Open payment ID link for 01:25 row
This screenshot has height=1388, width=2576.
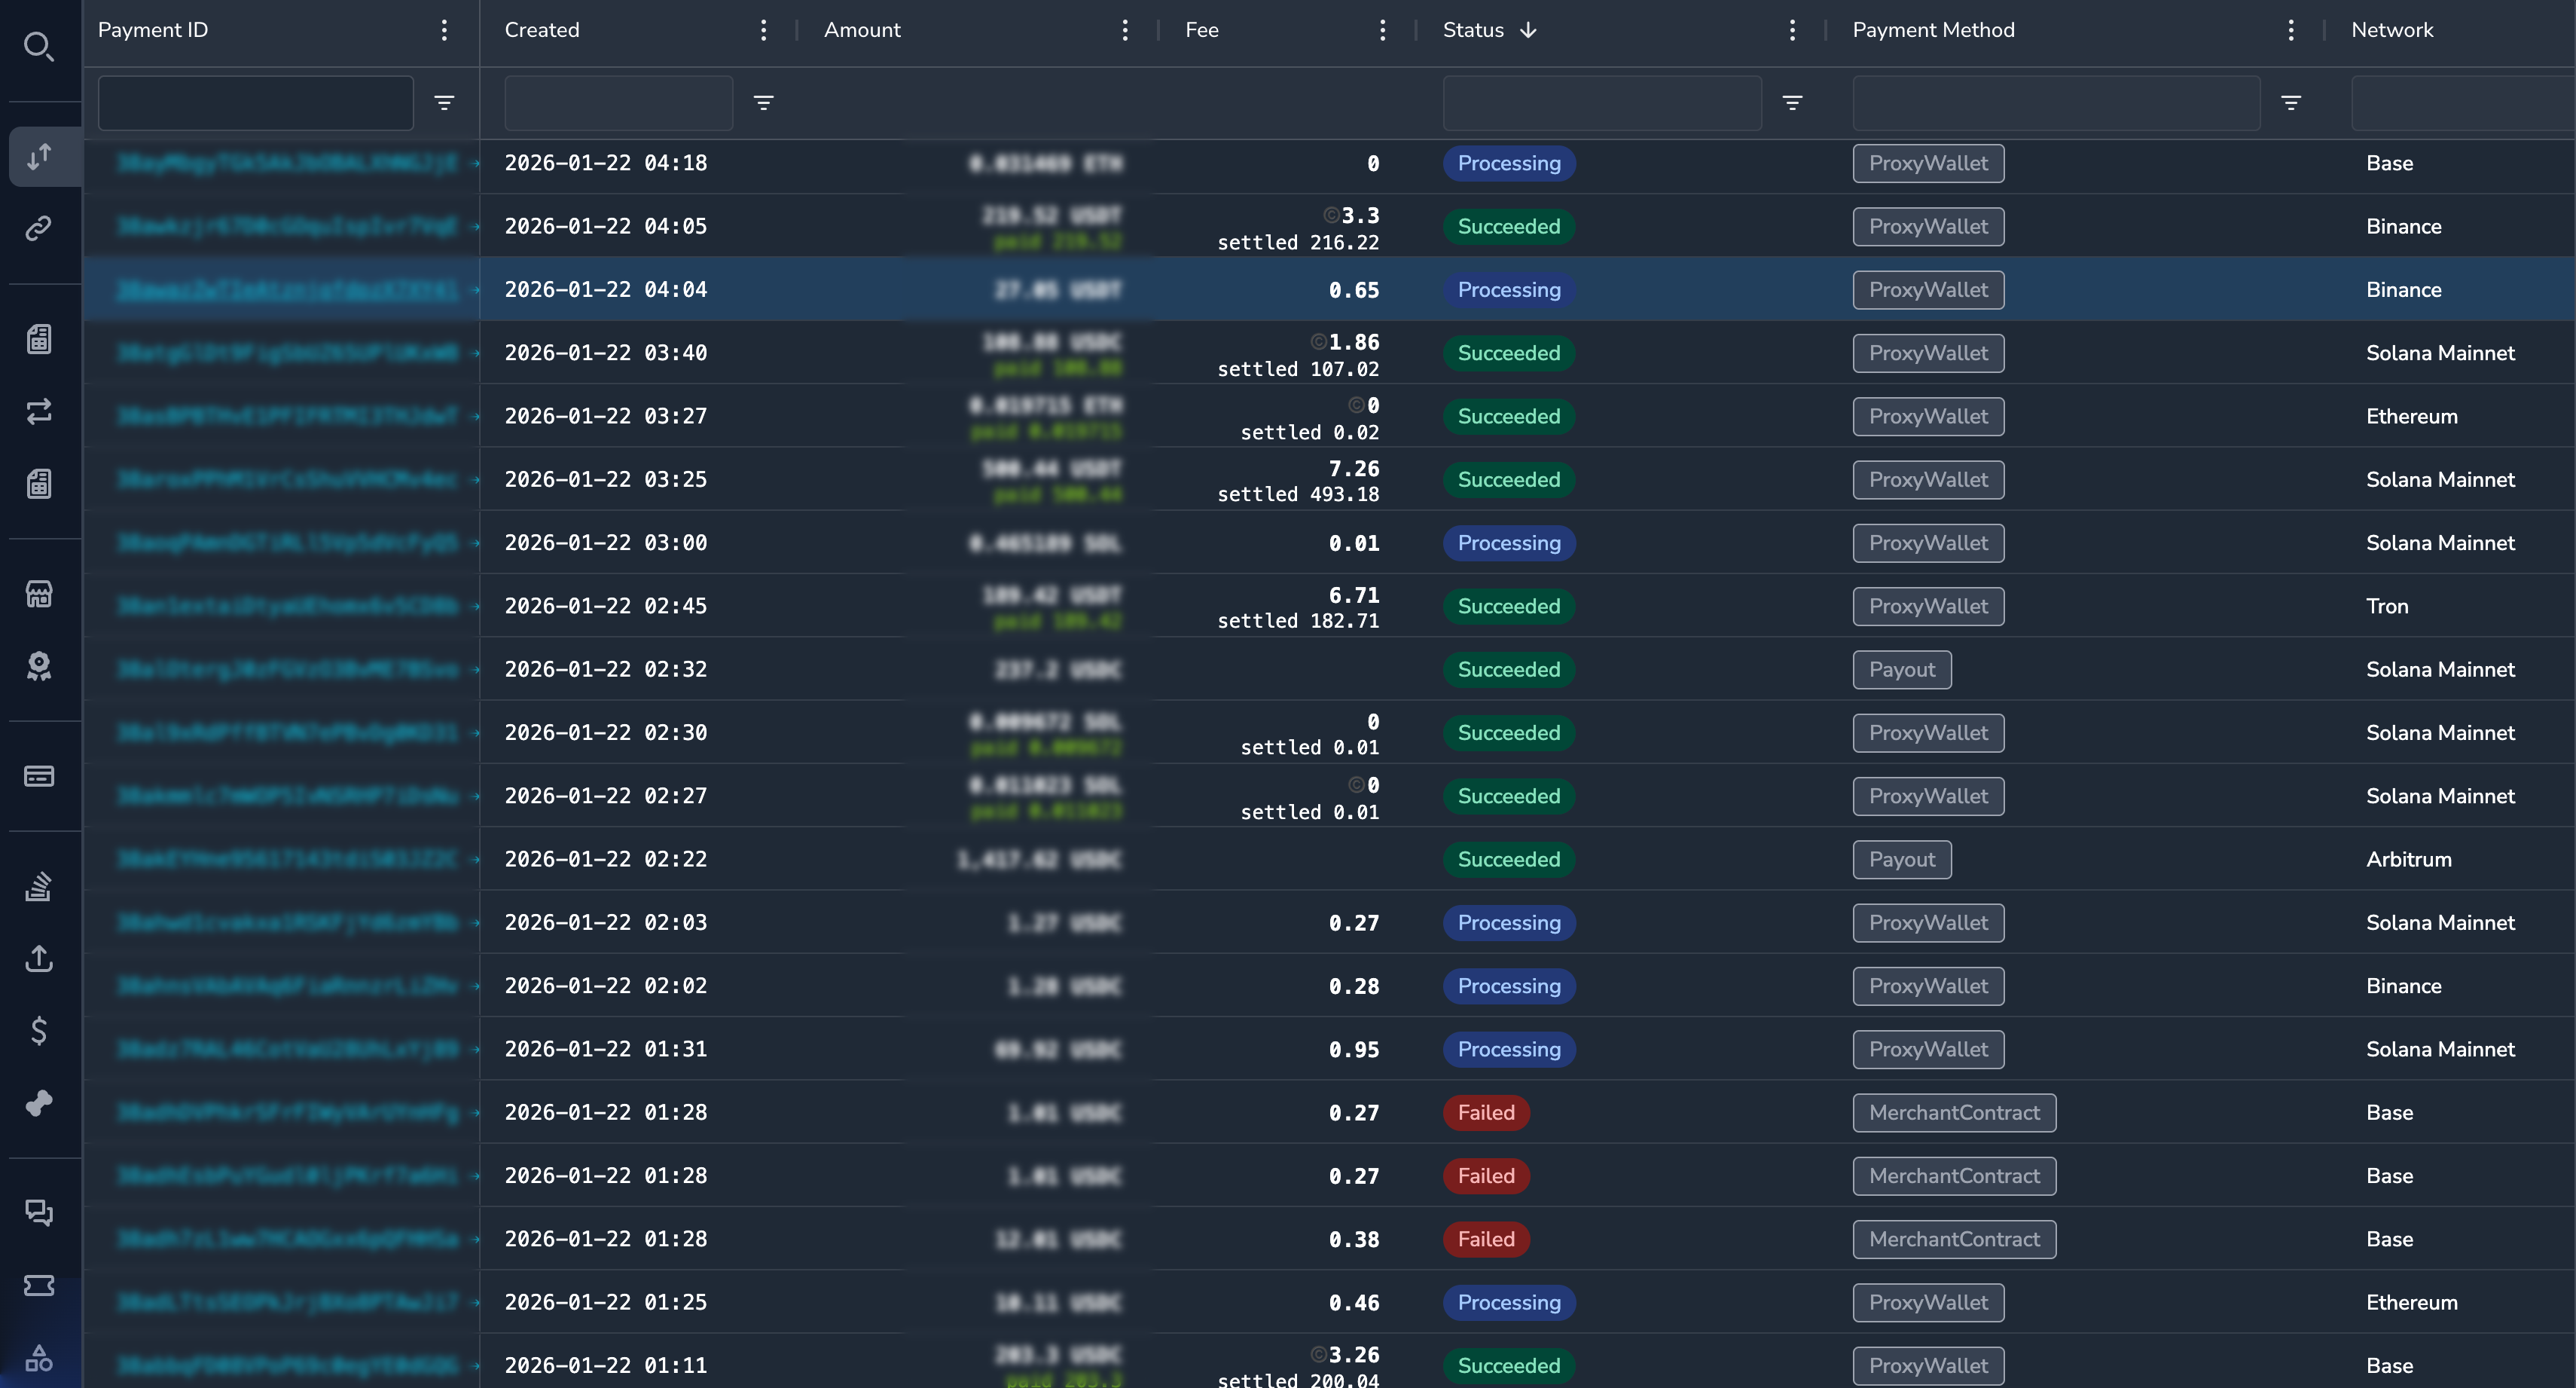pos(287,1302)
